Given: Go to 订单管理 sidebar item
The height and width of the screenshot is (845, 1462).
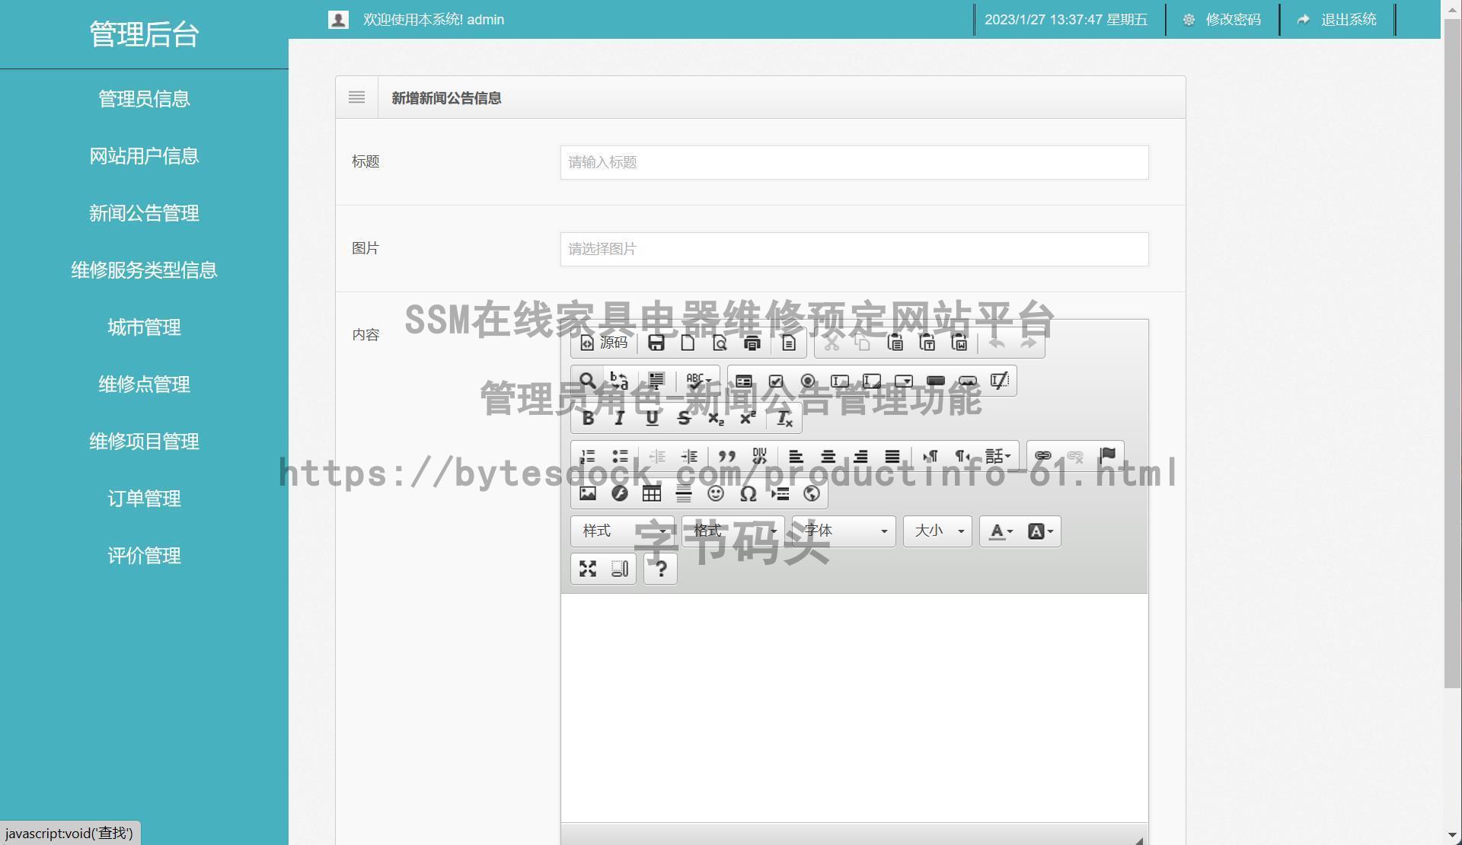Looking at the screenshot, I should click(x=144, y=499).
